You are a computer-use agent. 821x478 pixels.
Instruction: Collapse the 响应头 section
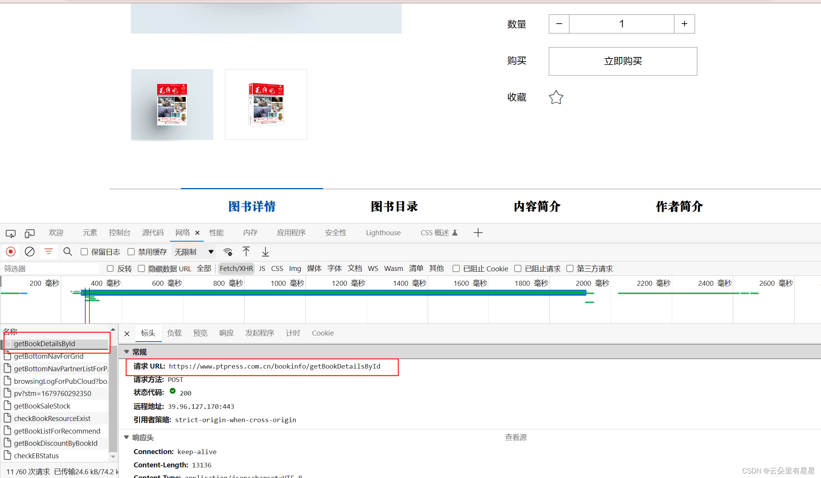[x=126, y=437]
